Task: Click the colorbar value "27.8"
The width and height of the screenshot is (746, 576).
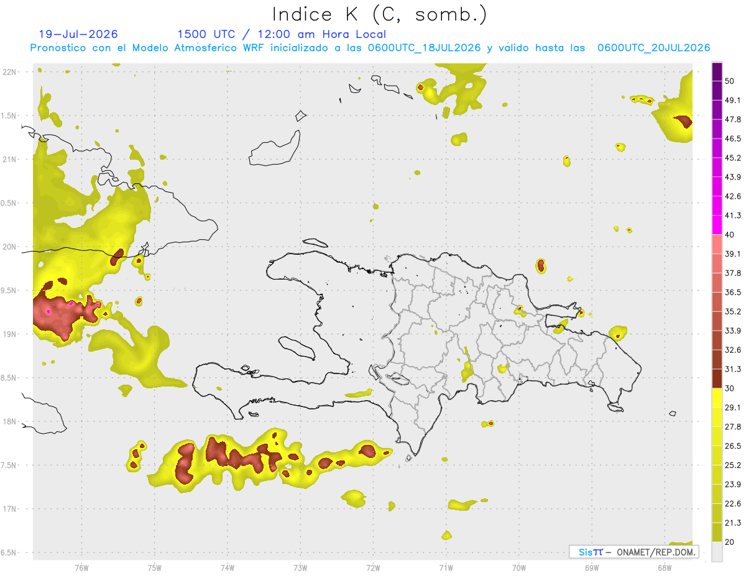Action: pos(733,427)
